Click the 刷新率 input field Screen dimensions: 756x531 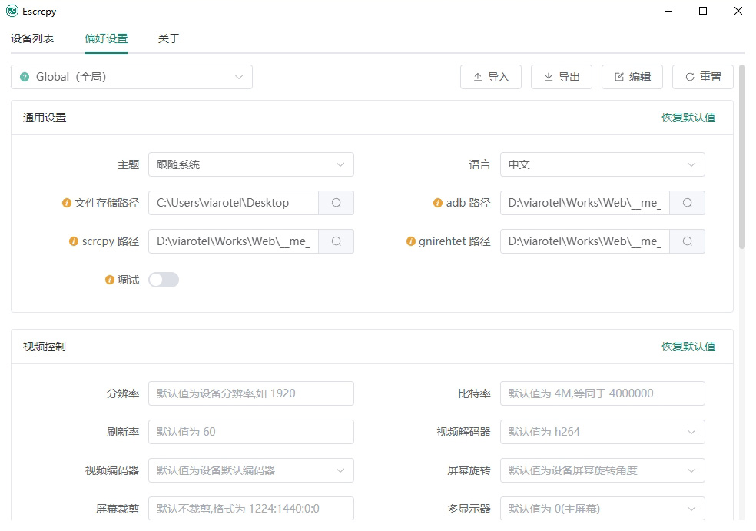pyautogui.click(x=251, y=432)
